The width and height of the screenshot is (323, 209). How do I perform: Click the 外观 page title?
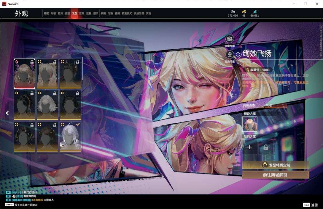coord(21,14)
